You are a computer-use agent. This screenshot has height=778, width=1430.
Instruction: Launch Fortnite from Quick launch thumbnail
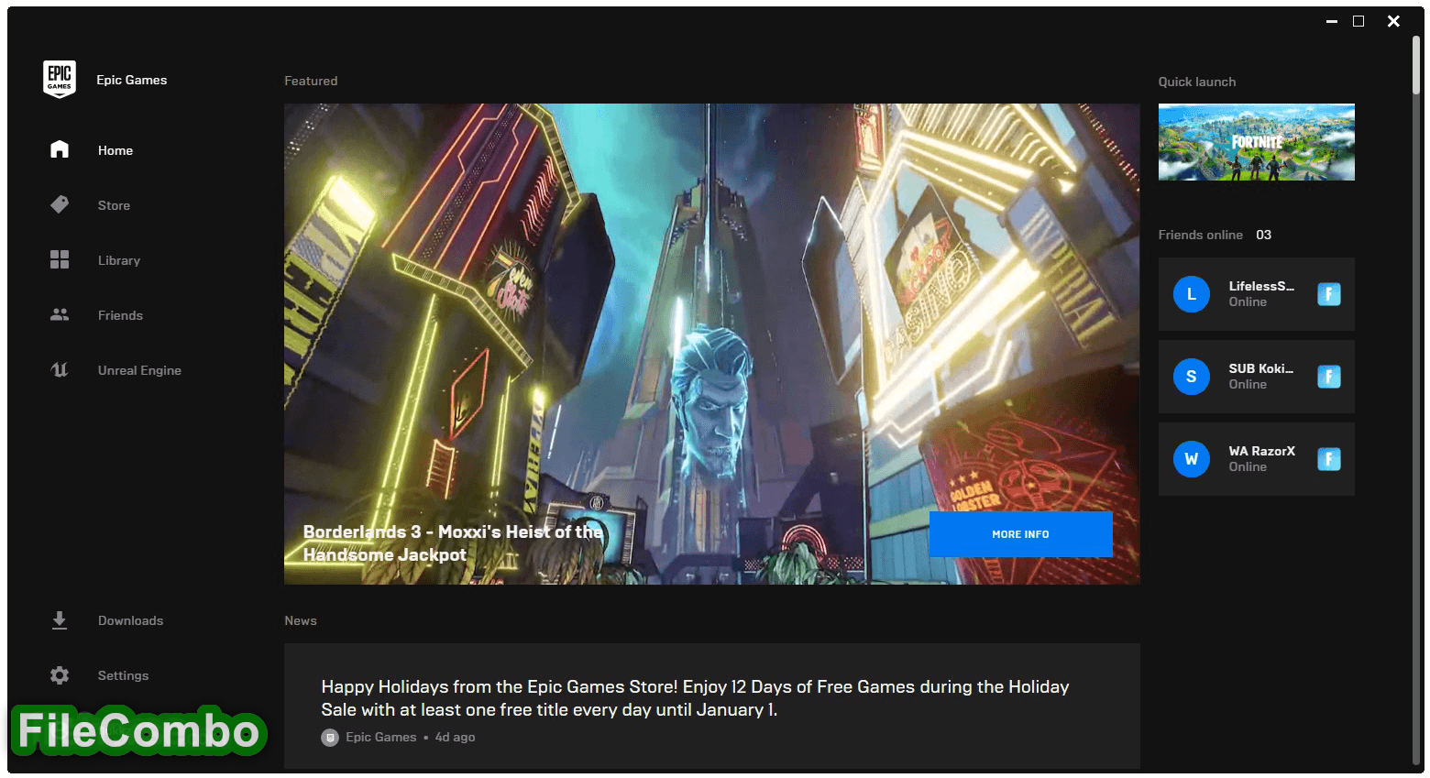tap(1256, 142)
